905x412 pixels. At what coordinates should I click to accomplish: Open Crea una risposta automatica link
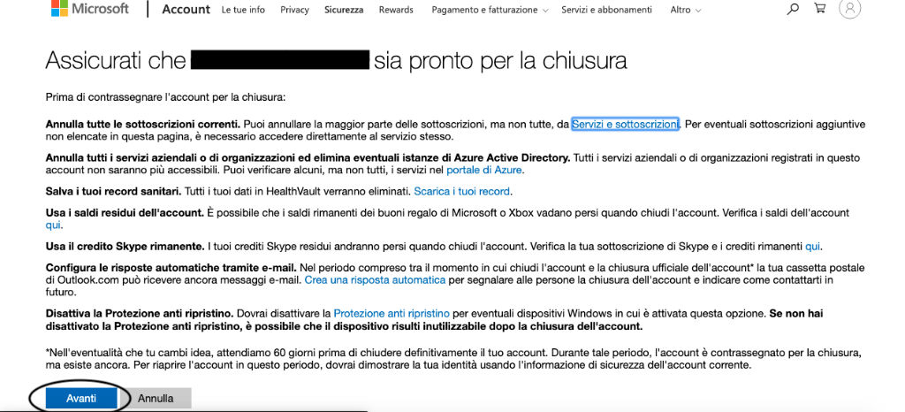375,280
